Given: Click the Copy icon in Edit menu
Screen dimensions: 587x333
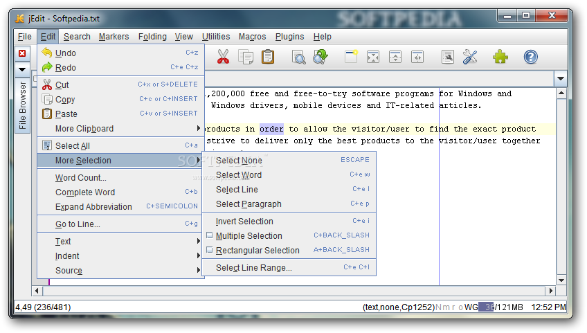Looking at the screenshot, I should pos(47,99).
